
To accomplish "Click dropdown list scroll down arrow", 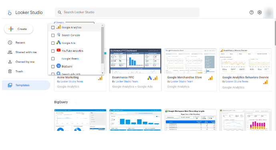I will 102,73.
